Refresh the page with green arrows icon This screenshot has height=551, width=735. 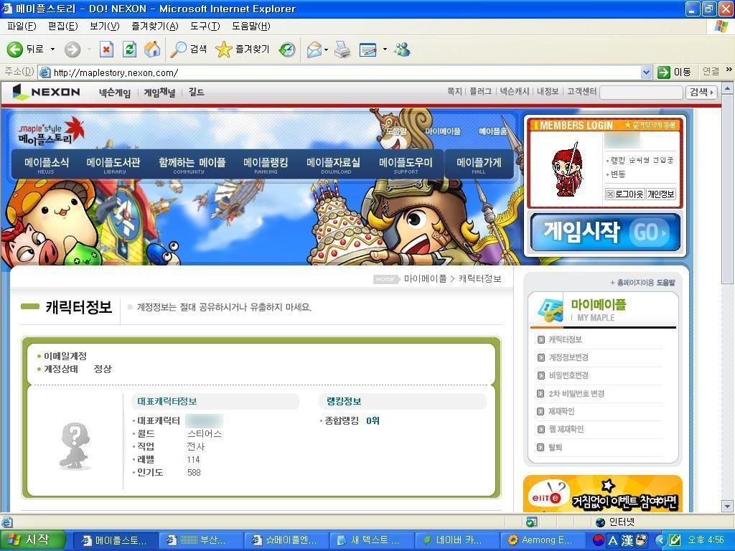[129, 50]
